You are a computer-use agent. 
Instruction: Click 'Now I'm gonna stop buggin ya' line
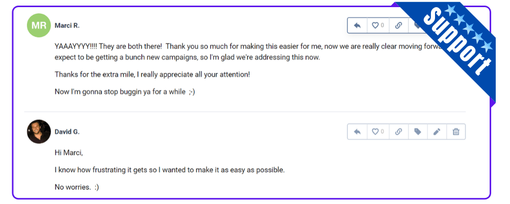(124, 92)
